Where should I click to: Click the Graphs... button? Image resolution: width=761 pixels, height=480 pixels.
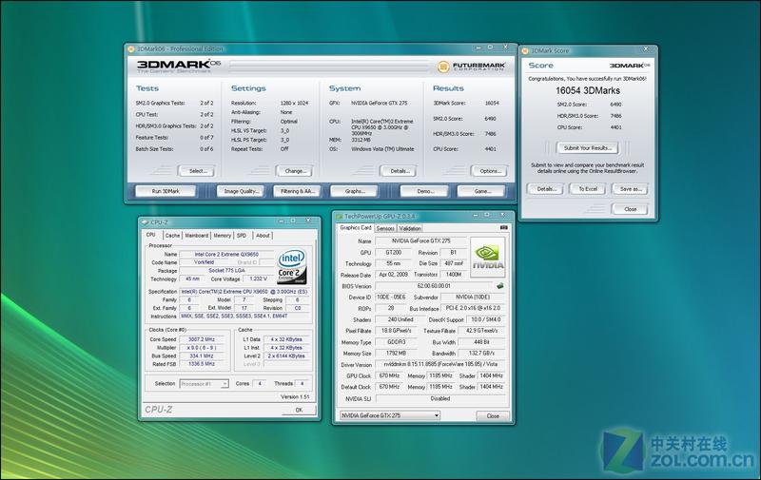354,191
